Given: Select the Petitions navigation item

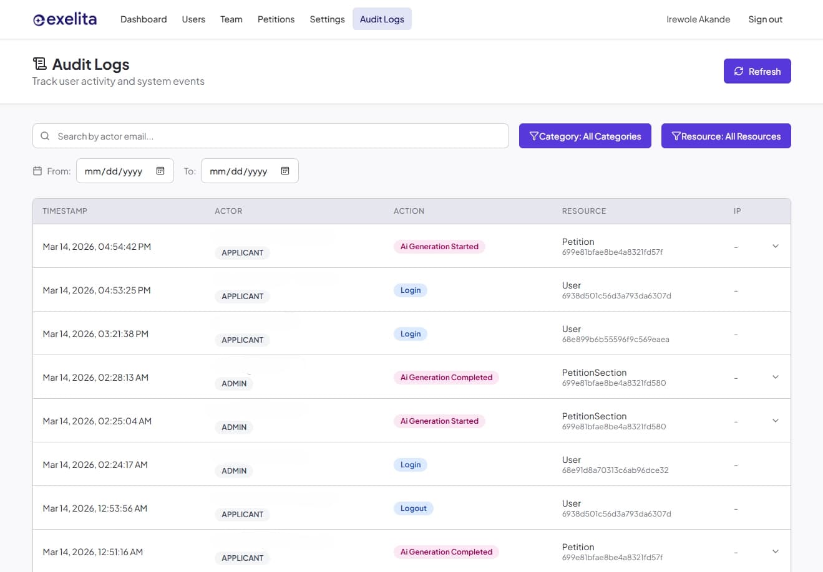Looking at the screenshot, I should [276, 19].
